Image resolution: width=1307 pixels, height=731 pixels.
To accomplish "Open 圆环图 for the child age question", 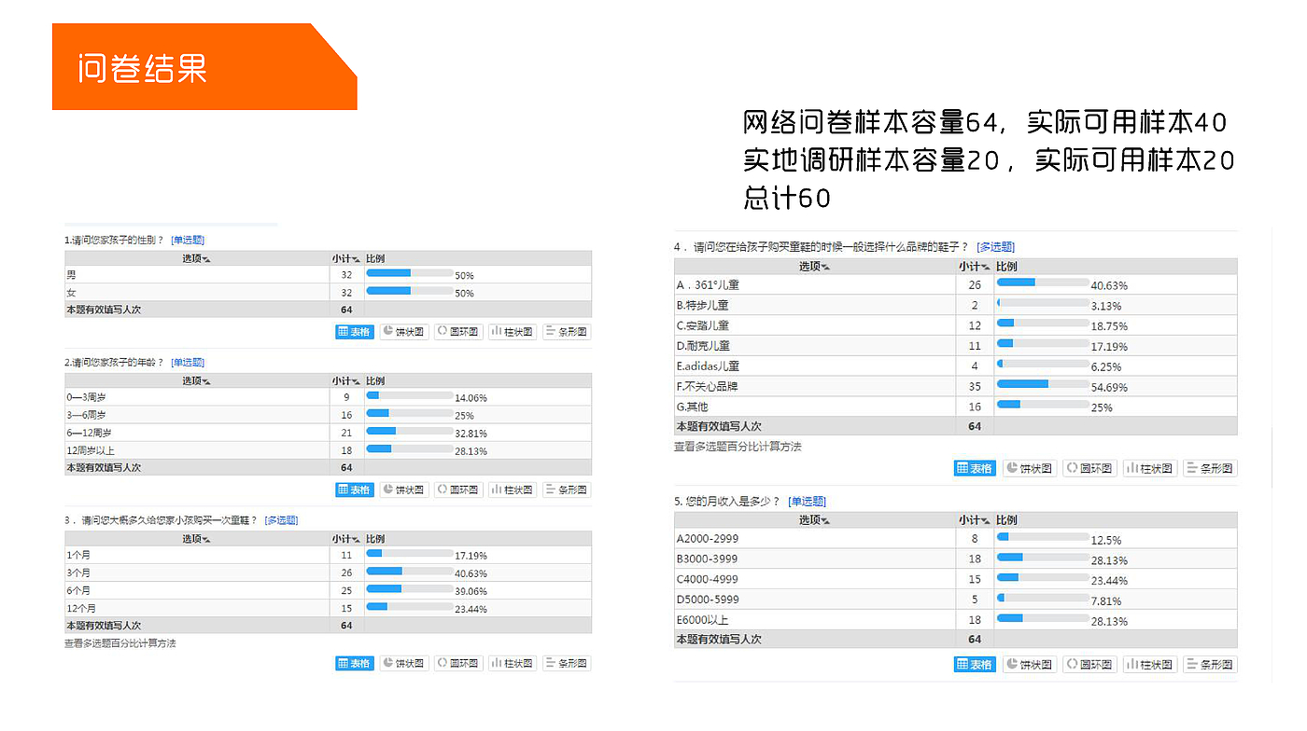I will point(458,490).
